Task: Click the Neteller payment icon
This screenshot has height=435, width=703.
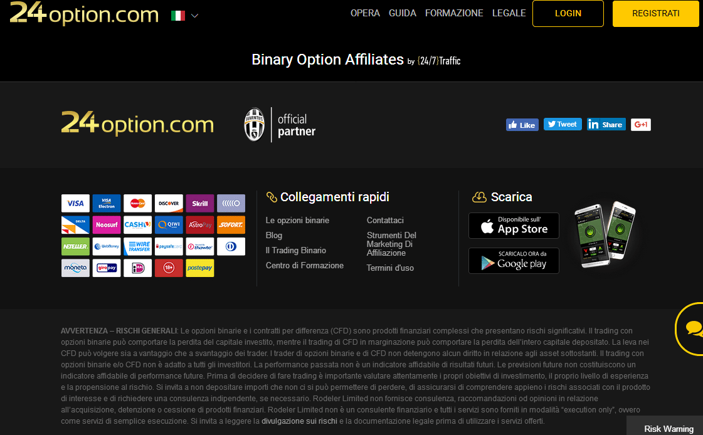Action: 75,246
